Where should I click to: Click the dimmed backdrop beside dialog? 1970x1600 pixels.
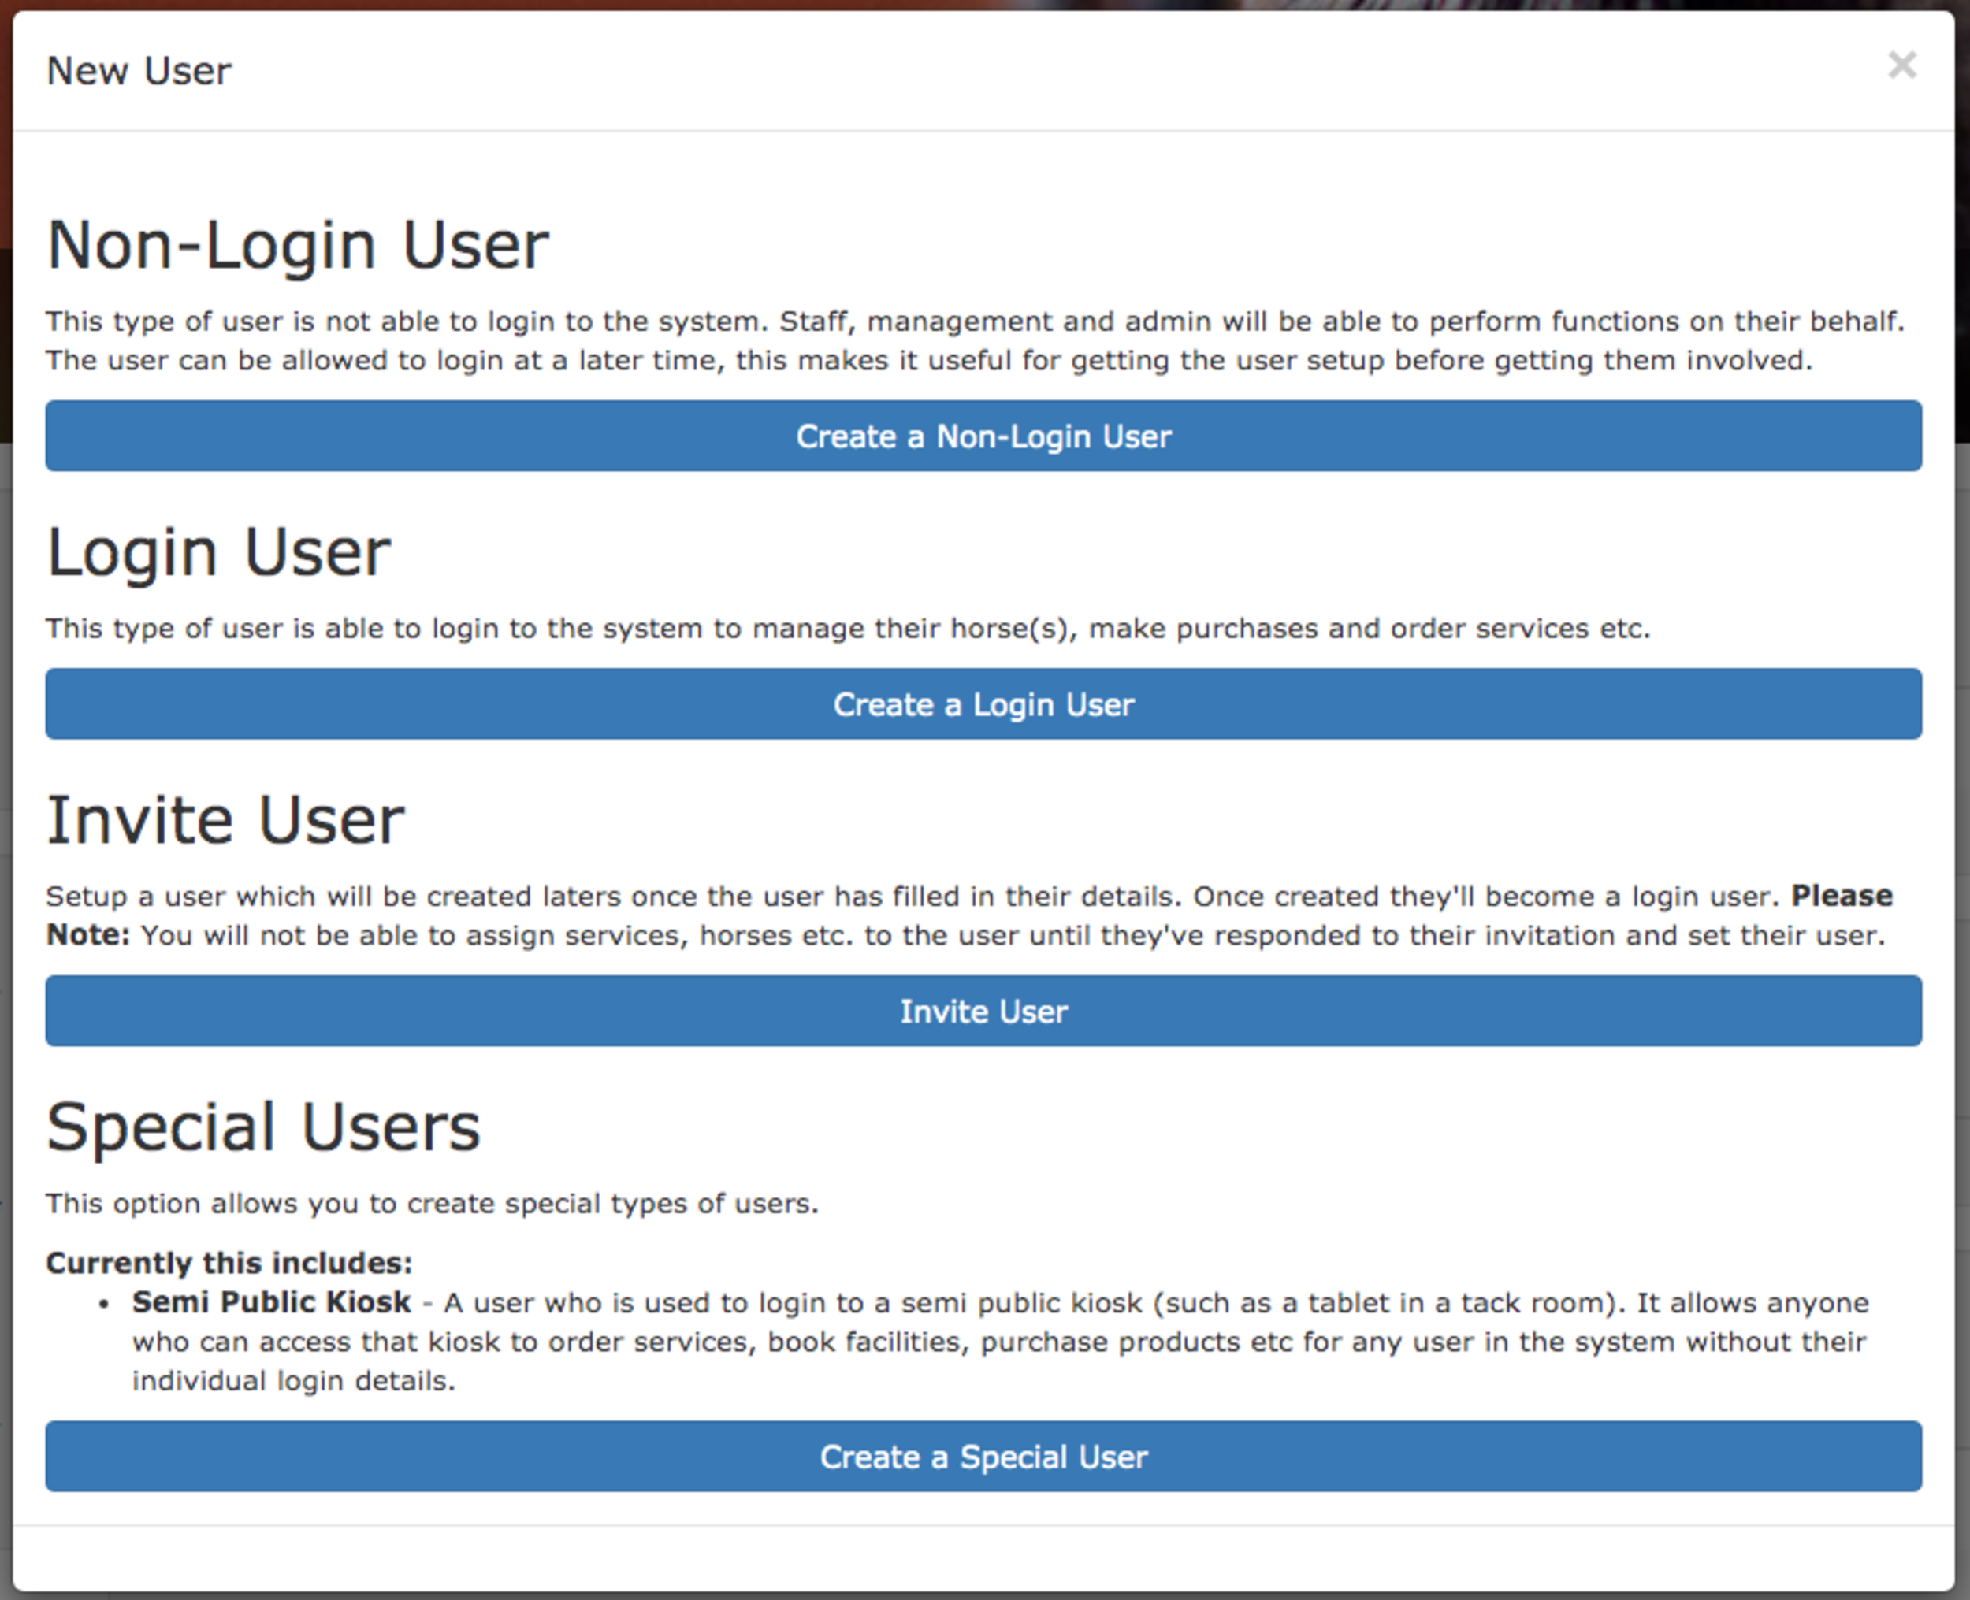6,737
